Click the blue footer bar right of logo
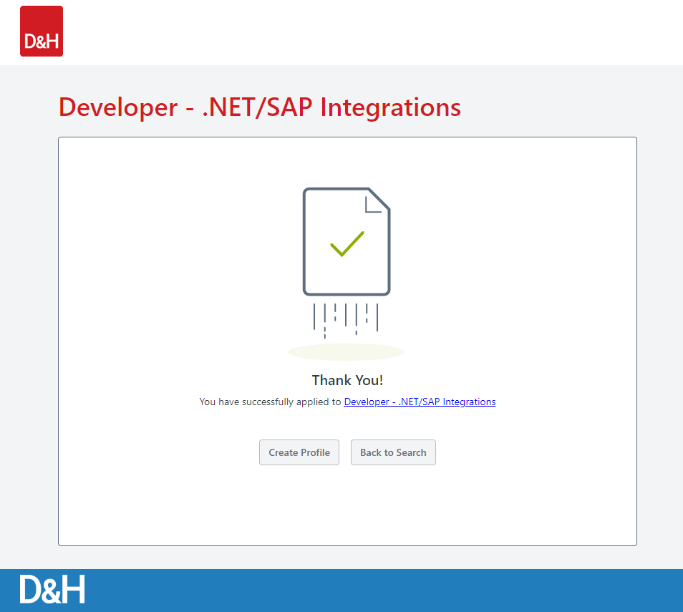 coord(387,590)
